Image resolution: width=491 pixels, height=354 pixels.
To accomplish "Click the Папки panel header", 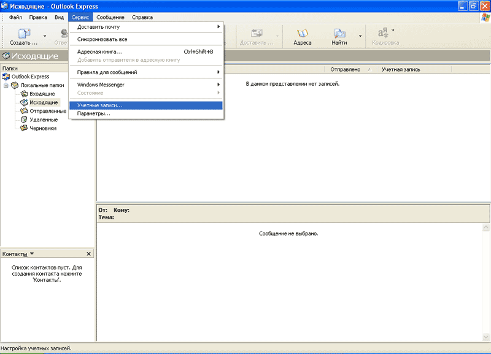I will (34, 68).
